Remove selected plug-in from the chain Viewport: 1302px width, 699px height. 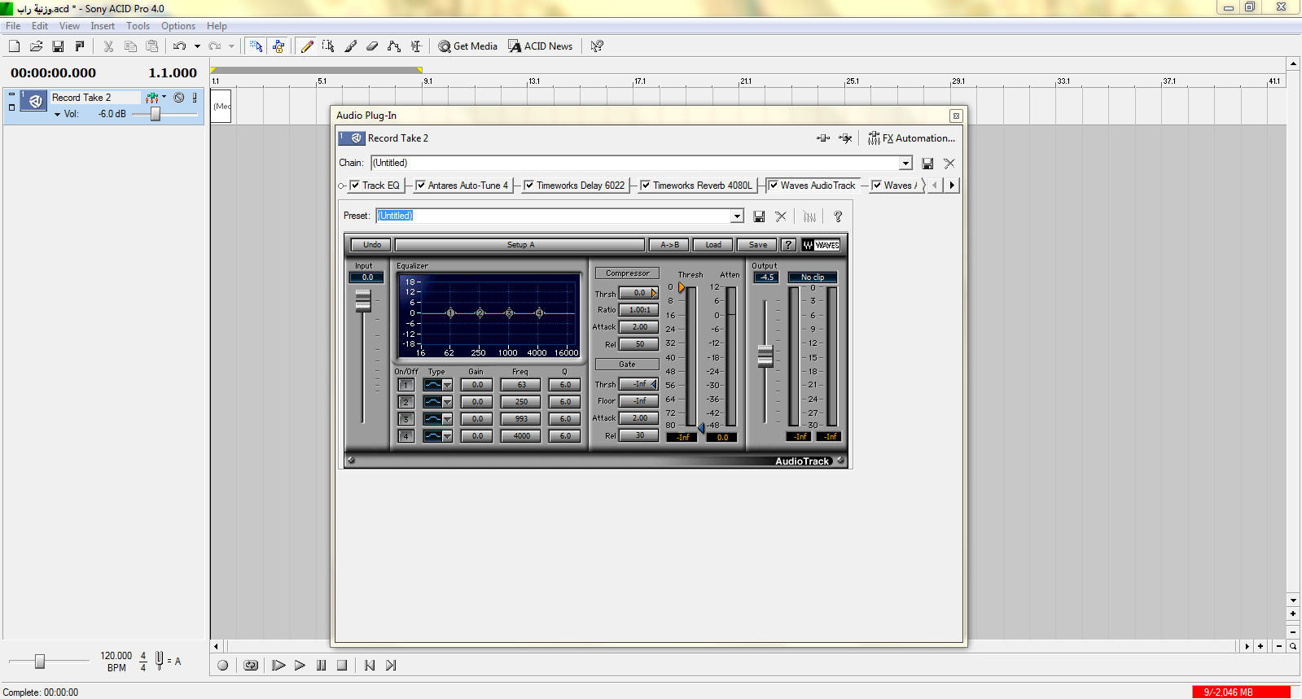tap(845, 138)
